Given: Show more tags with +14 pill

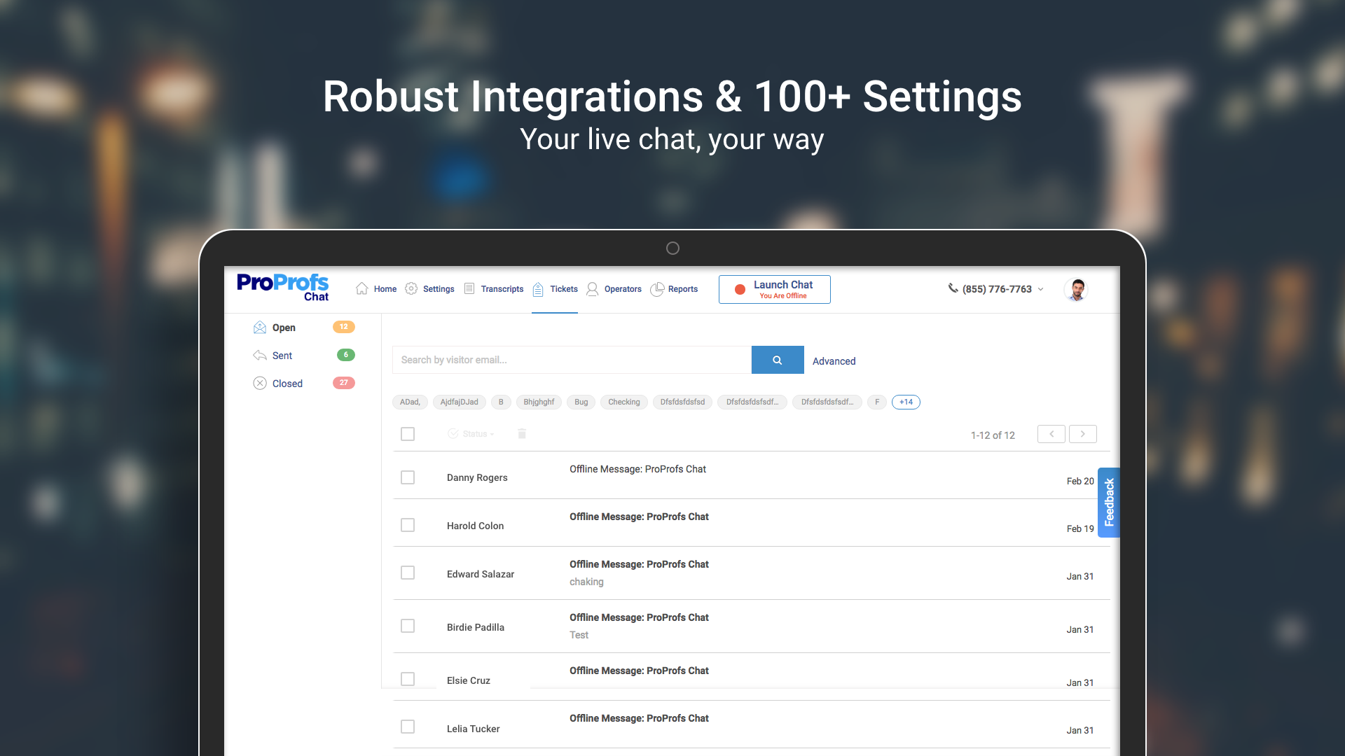Looking at the screenshot, I should tap(906, 402).
